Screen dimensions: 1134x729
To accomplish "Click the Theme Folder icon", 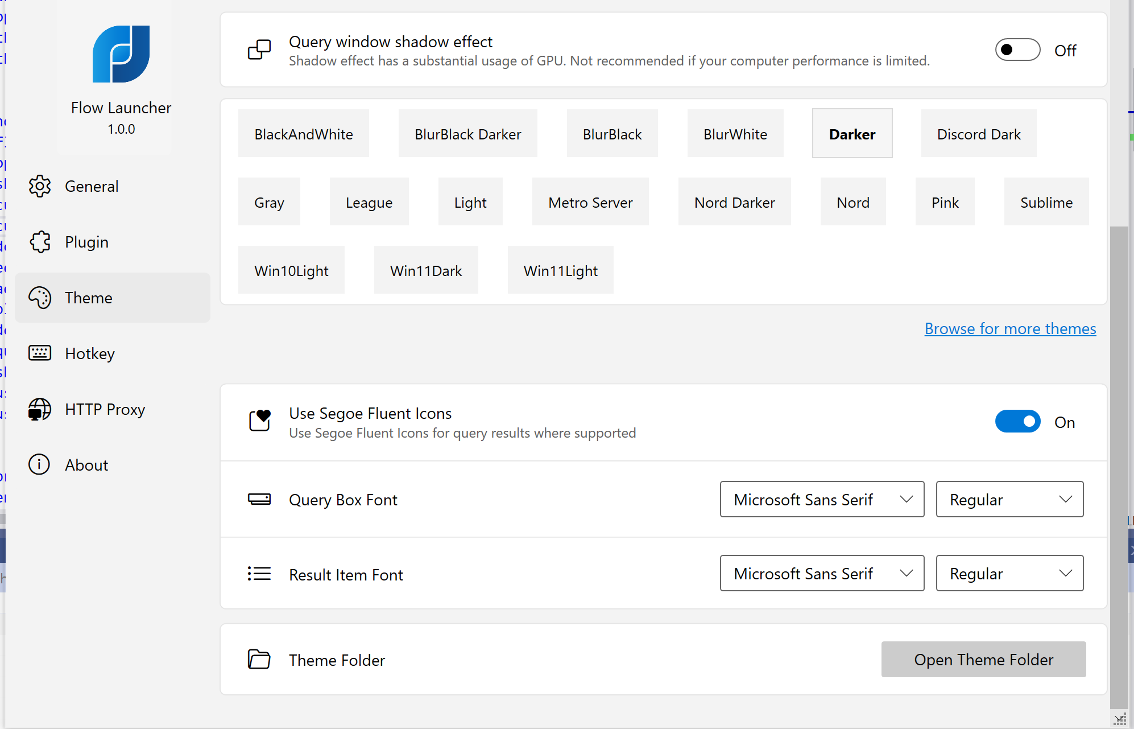I will click(259, 660).
